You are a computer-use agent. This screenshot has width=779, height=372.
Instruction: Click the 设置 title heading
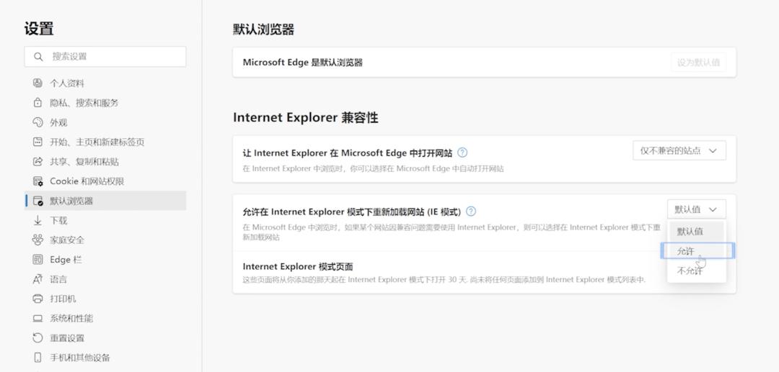coord(39,28)
